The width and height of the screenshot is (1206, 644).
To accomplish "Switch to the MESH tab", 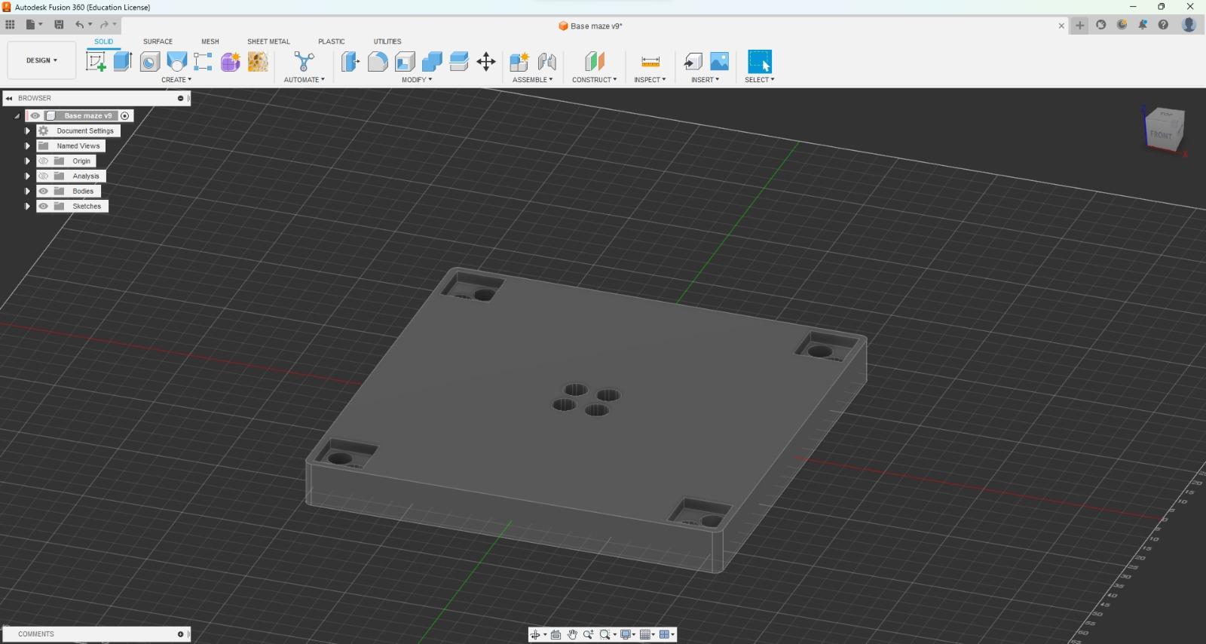I will 210,41.
